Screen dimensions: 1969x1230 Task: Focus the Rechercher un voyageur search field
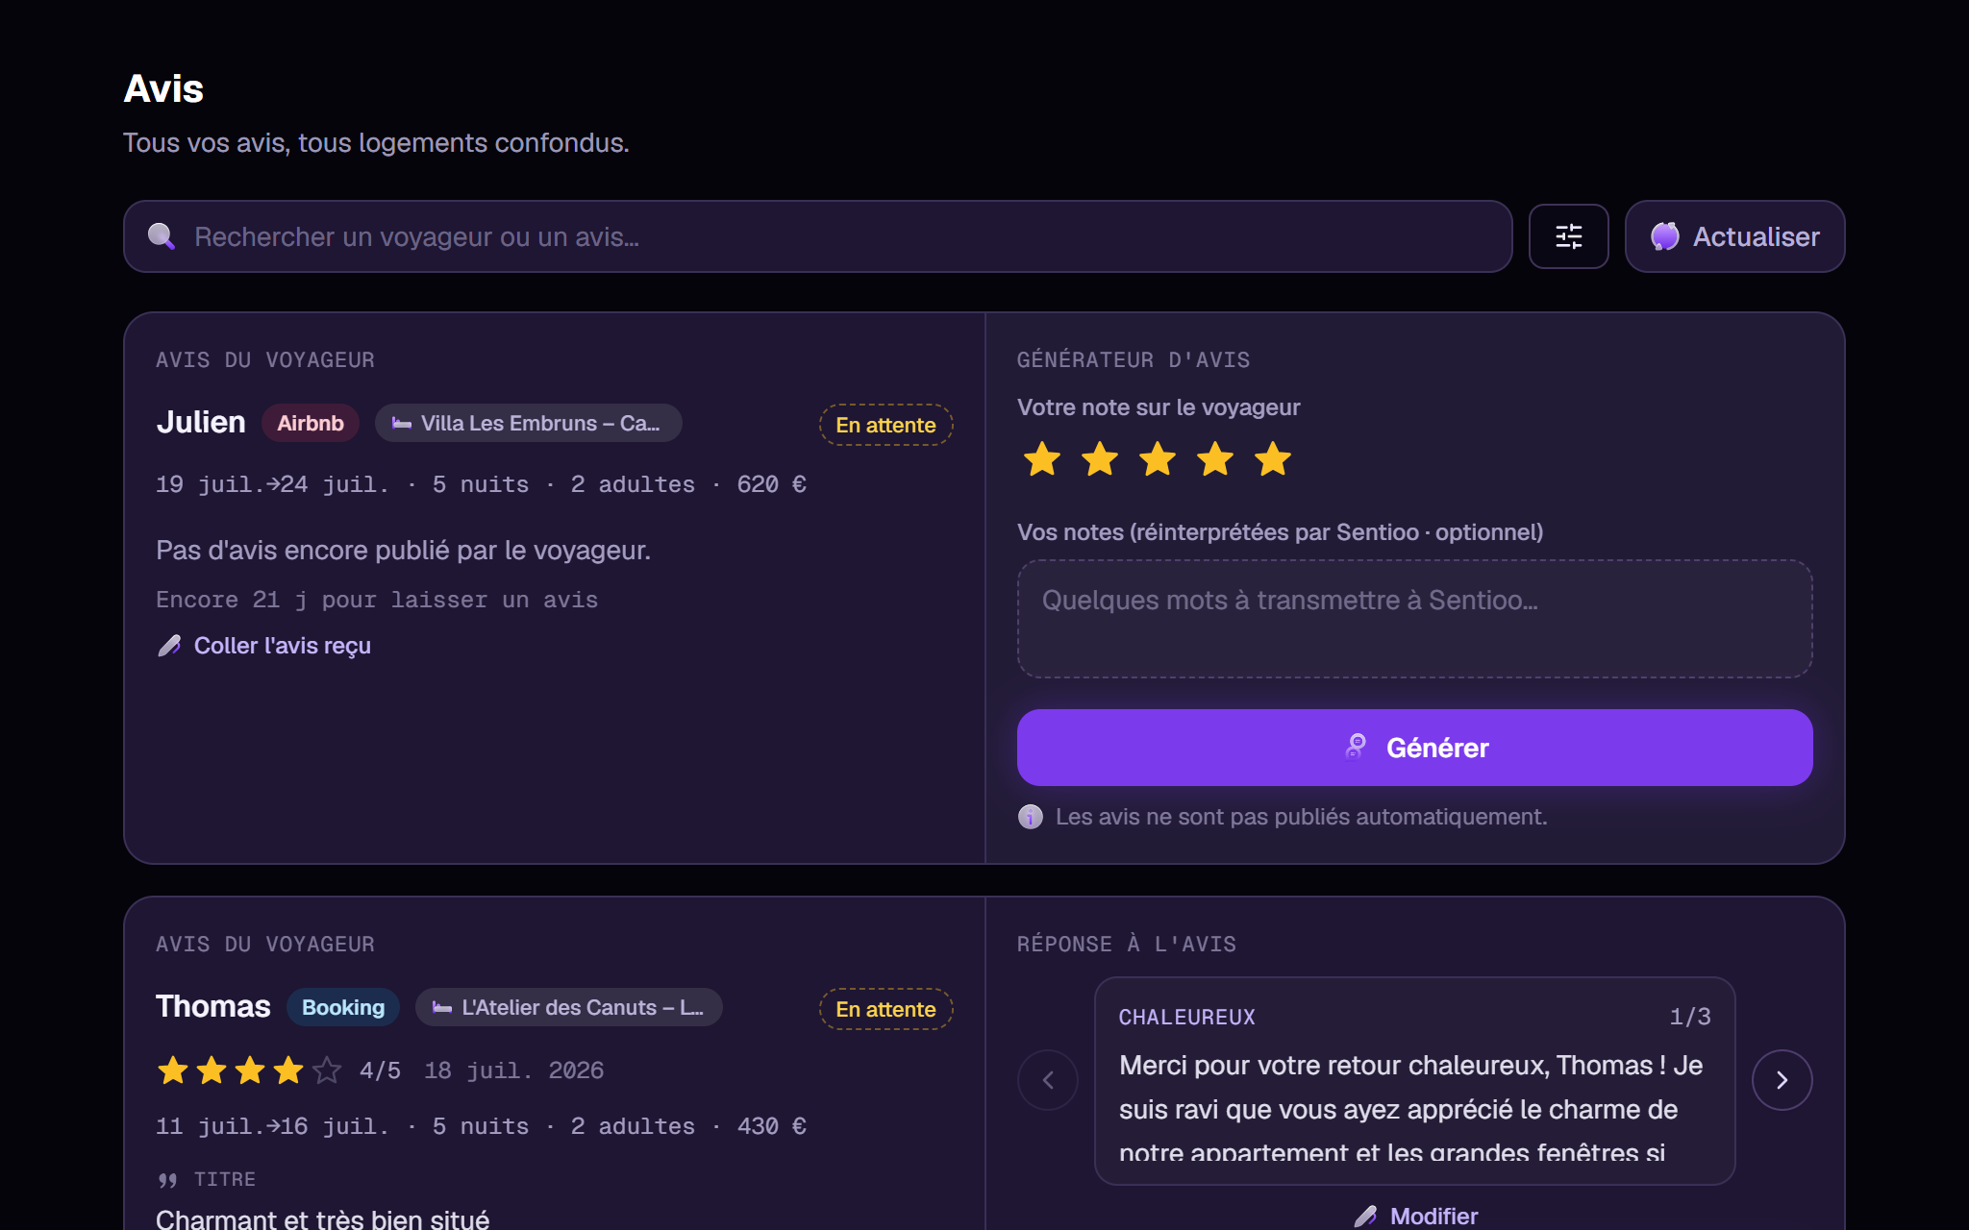coord(817,236)
